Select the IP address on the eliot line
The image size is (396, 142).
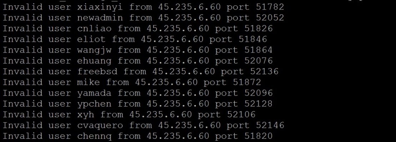[x=172, y=39]
